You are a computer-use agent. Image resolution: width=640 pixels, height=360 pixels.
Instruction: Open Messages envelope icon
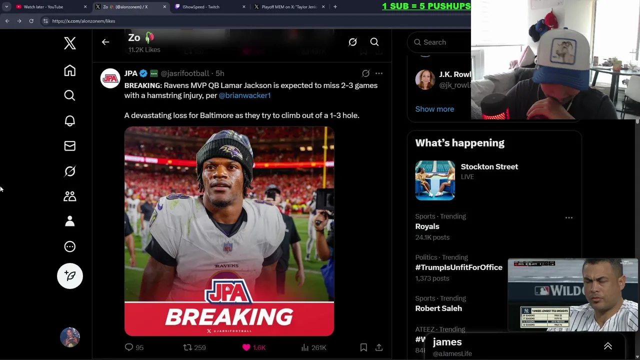point(70,146)
